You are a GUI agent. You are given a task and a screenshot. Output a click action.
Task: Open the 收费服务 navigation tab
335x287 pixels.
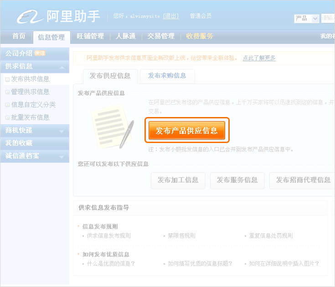(200, 36)
